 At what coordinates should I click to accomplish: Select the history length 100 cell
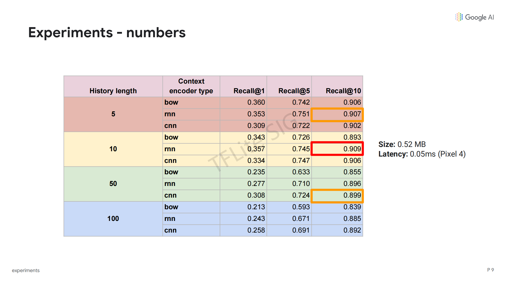[x=113, y=219]
